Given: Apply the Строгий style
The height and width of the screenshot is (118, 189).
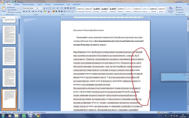Looking at the screenshot, I should coord(153,10).
